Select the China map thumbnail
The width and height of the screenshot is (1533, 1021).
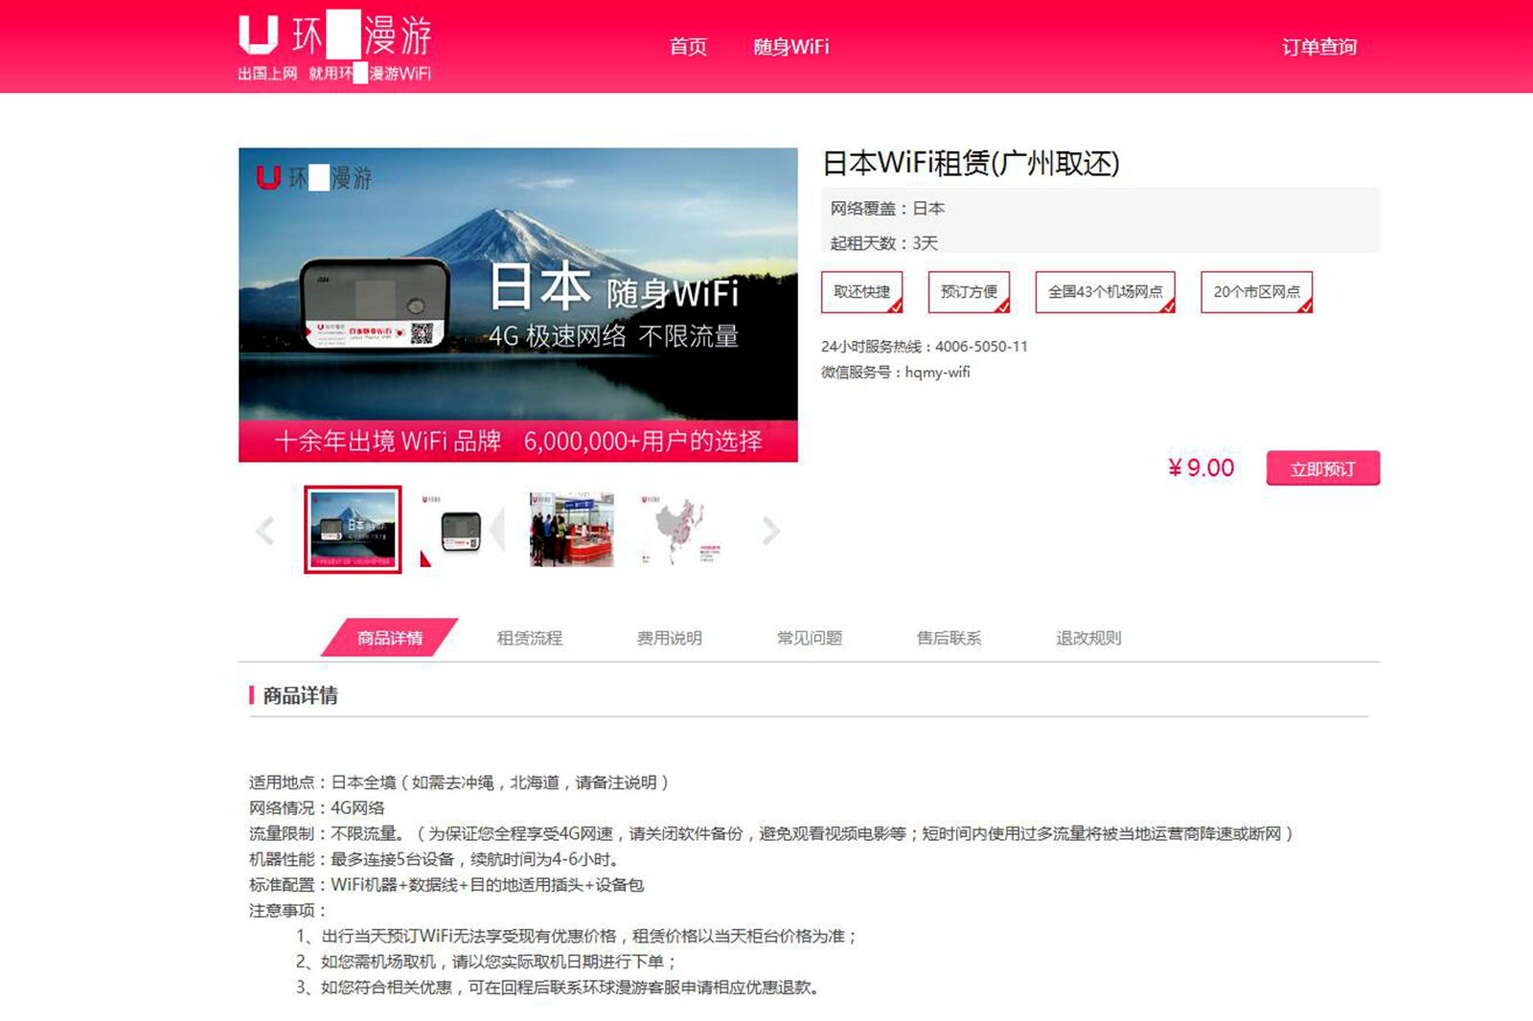pyautogui.click(x=681, y=530)
